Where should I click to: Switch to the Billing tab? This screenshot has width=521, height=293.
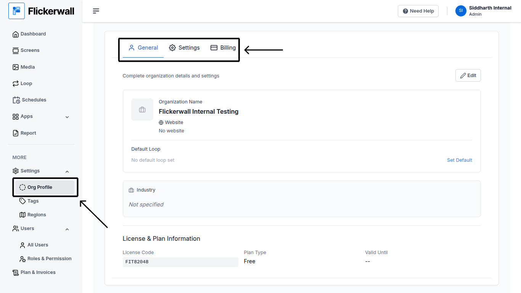click(x=223, y=48)
